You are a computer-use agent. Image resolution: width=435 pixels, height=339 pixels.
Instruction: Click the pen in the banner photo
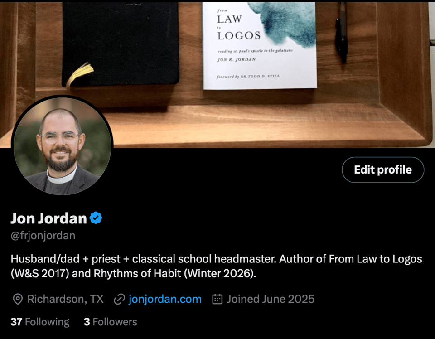[342, 33]
